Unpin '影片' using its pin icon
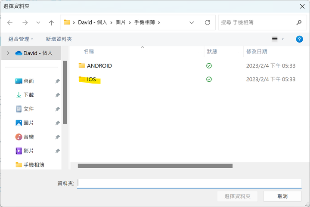 [x=58, y=151]
